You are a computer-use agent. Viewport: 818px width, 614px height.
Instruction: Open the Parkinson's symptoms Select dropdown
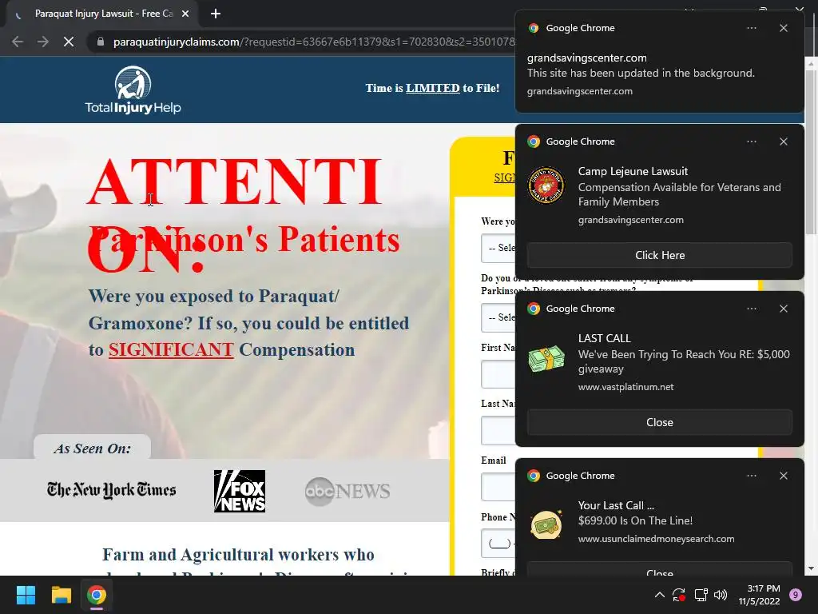498,317
